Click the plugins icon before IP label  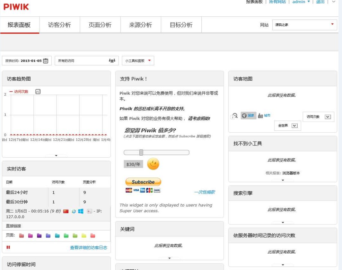[x=89, y=211]
